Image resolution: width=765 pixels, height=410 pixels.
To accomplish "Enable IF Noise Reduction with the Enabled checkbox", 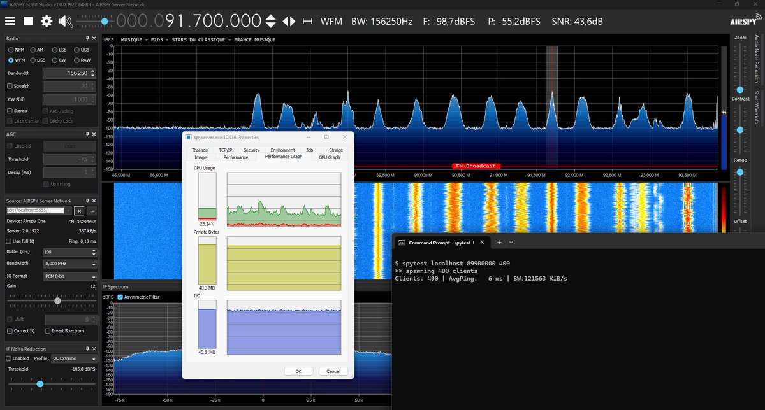I will [10, 358].
